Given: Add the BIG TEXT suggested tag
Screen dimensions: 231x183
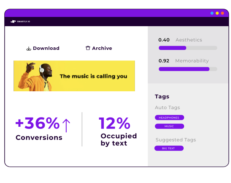Looking at the screenshot, I should pyautogui.click(x=169, y=148).
